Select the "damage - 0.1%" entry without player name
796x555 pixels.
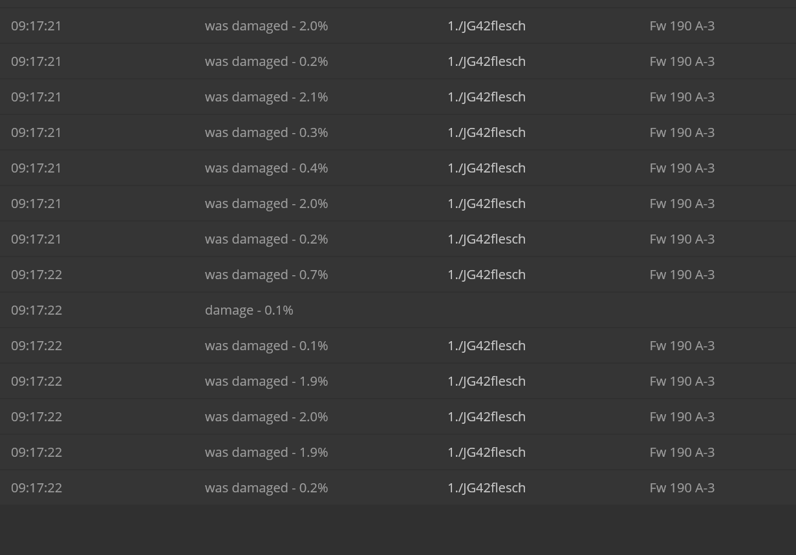coord(398,310)
